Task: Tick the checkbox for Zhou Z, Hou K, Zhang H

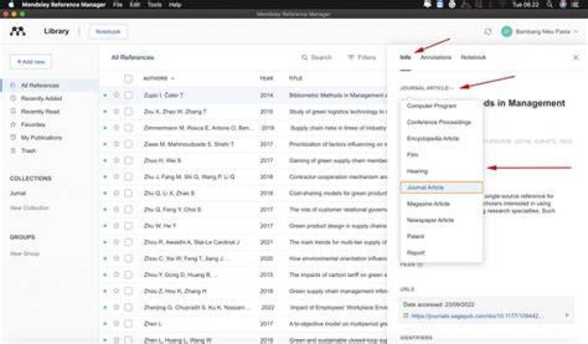Action: pyautogui.click(x=128, y=291)
